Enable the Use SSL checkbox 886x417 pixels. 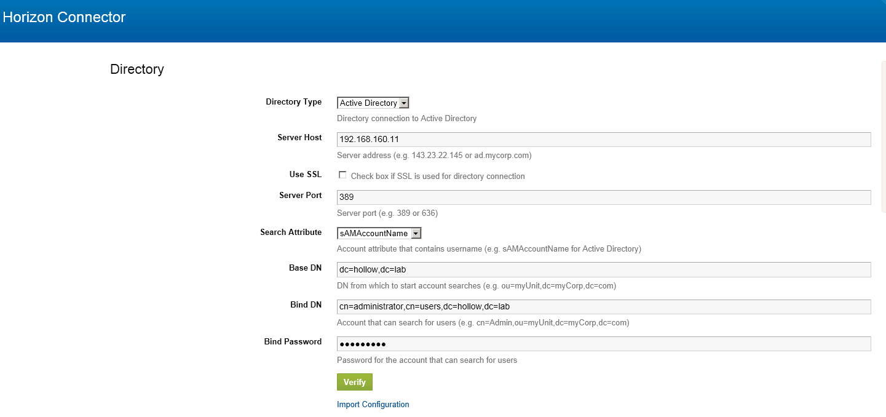(x=342, y=175)
